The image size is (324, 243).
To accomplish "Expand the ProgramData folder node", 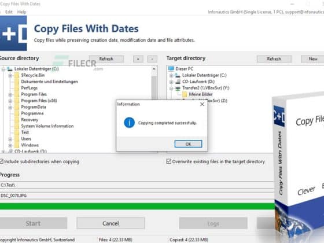I will pos(10,107).
